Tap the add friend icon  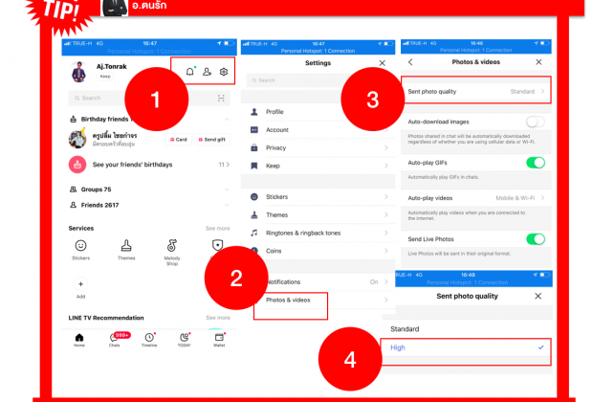tap(207, 72)
